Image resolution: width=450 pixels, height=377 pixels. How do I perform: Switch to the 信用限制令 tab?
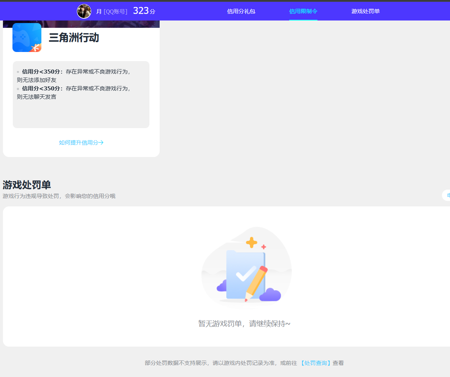[303, 11]
